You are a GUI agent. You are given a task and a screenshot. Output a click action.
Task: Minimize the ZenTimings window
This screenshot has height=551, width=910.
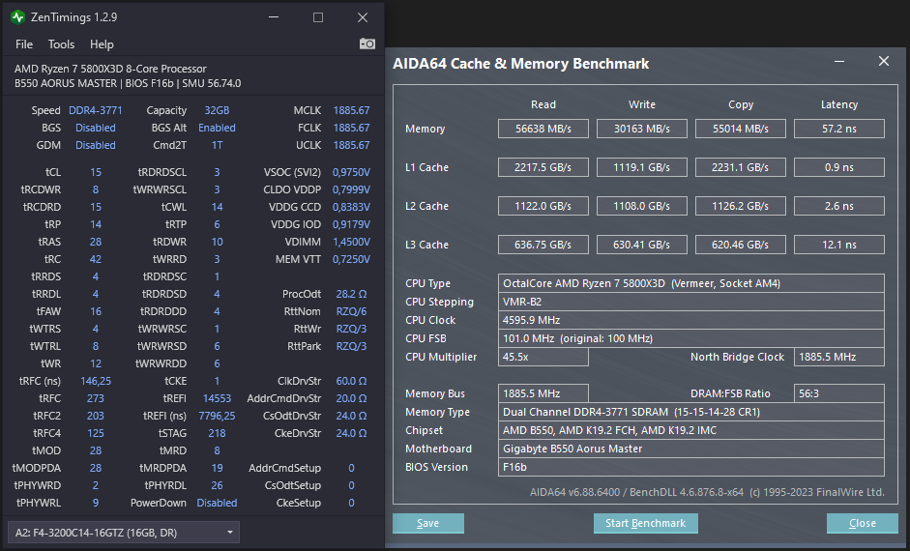click(274, 17)
